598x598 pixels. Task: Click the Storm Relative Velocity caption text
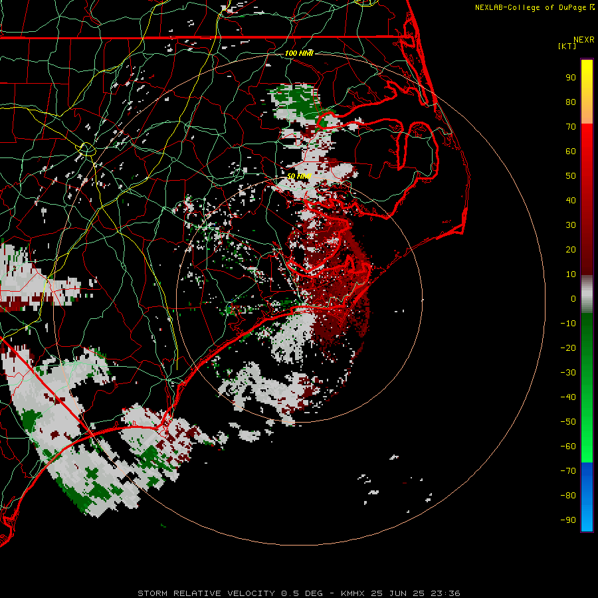pos(298,593)
